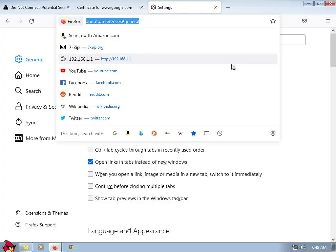The width and height of the screenshot is (336, 252).
Task: Open Extensions & Themes link
Action: pos(42,213)
